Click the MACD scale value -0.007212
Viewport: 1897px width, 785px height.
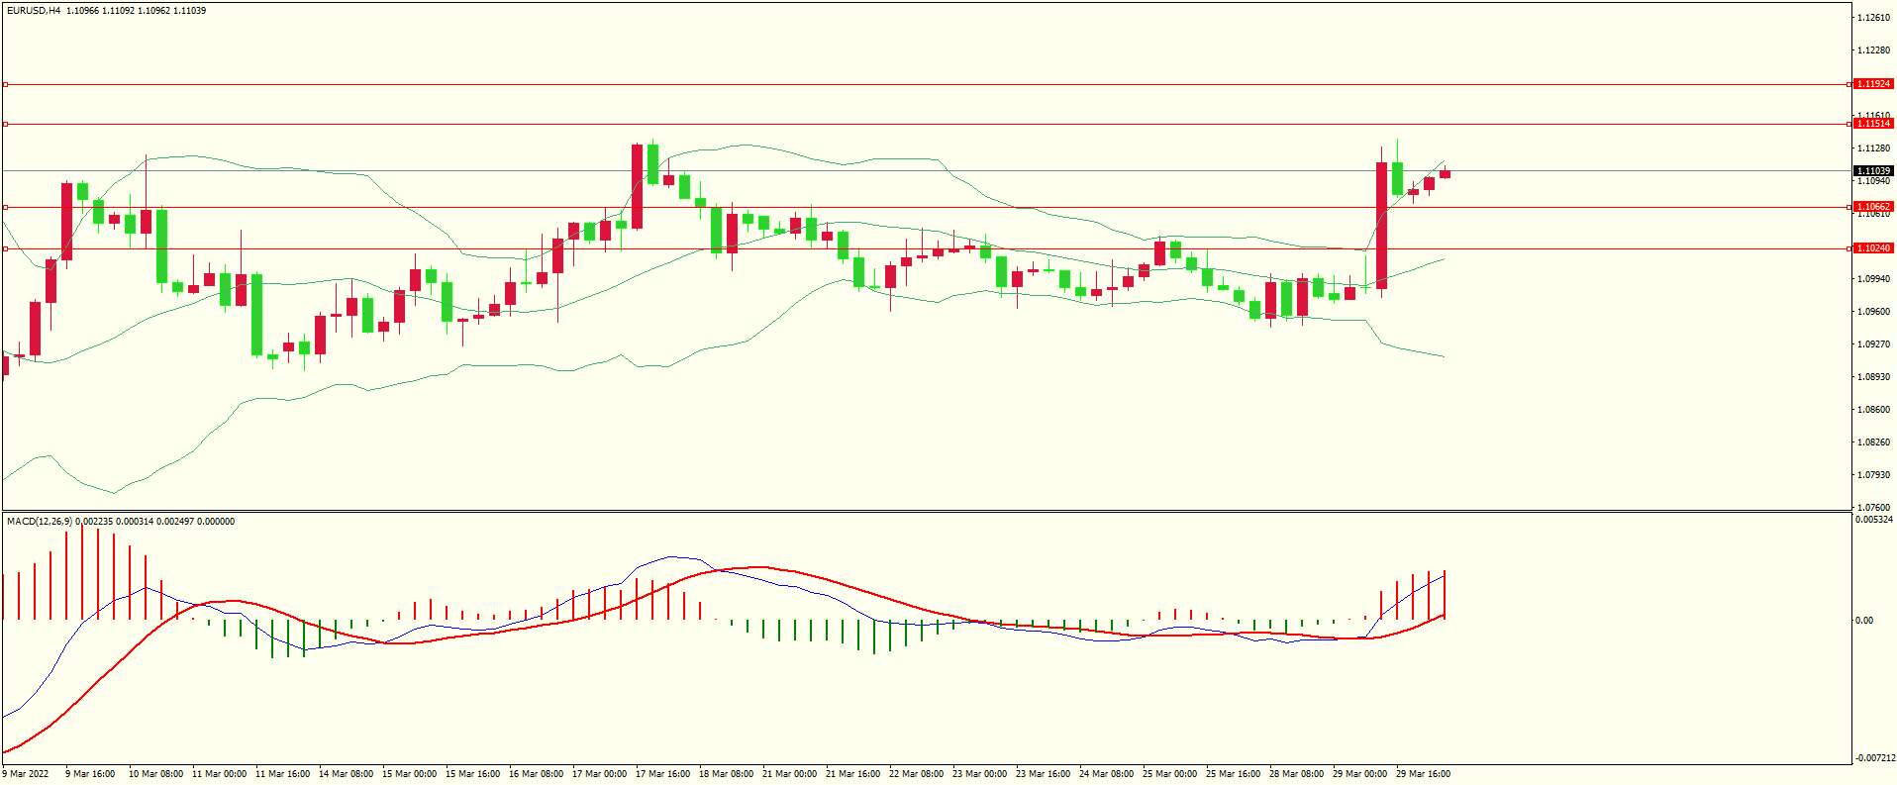[x=1874, y=758]
